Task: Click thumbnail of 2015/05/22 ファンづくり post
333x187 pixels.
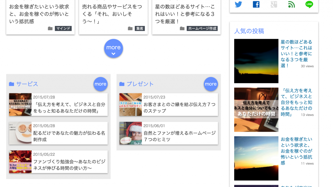Action: pos(20,162)
